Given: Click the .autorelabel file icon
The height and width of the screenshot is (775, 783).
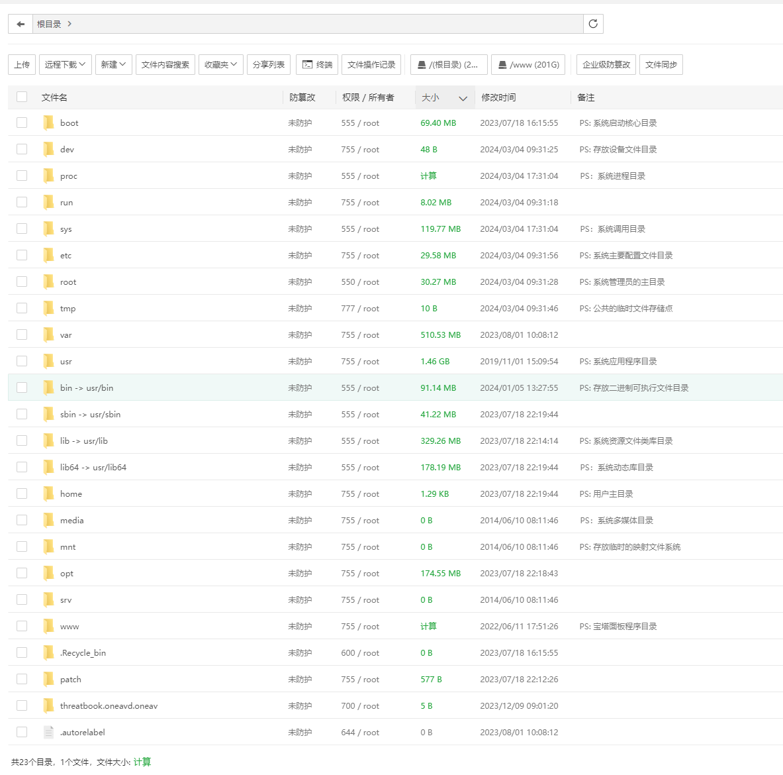Looking at the screenshot, I should 48,732.
